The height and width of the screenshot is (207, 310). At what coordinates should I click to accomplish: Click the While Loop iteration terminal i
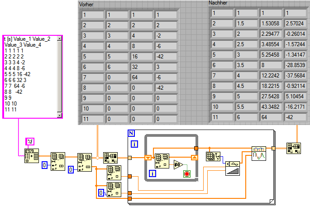point(152,173)
